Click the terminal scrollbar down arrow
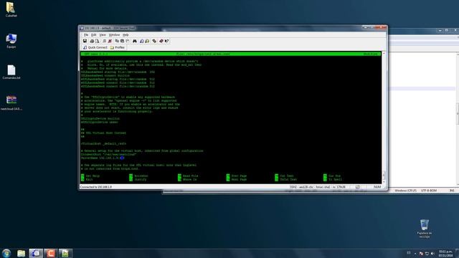This screenshot has width=459, height=258. pyautogui.click(x=384, y=182)
